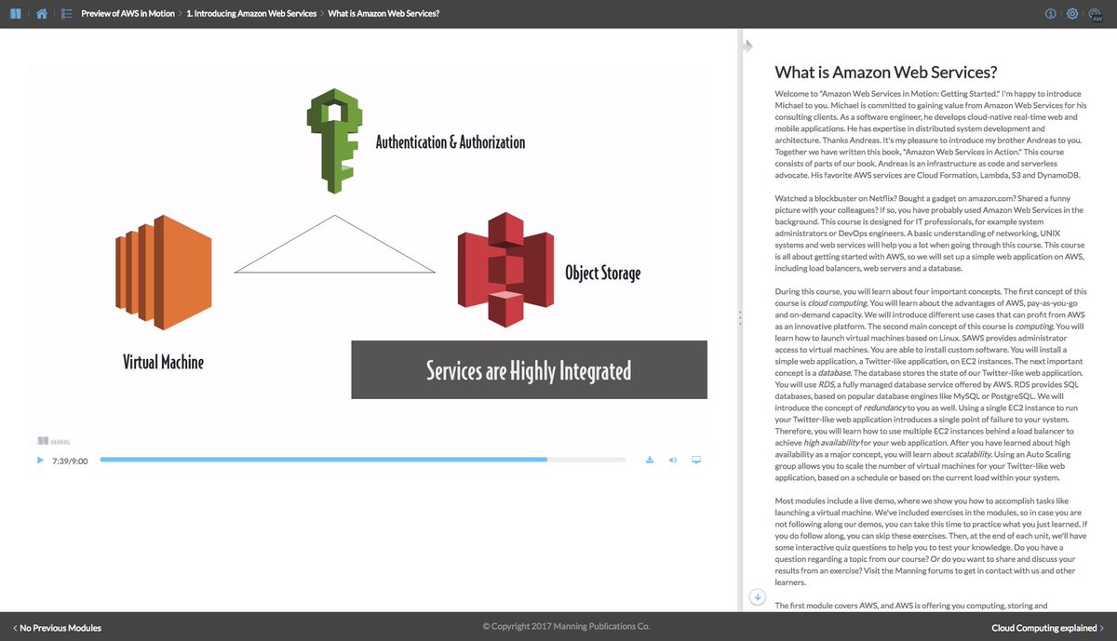Open 'Preview of AWS in Motion' breadcrumb
This screenshot has height=641, width=1117.
[x=128, y=14]
